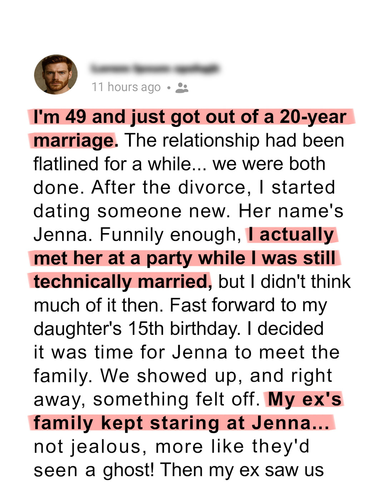Click the dot separator after the timestamp

point(169,87)
